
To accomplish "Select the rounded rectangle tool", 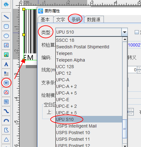I will 6,26.
